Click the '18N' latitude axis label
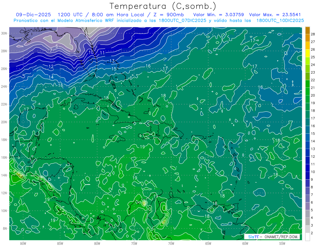This screenshot has width=320, height=247. 4,140
